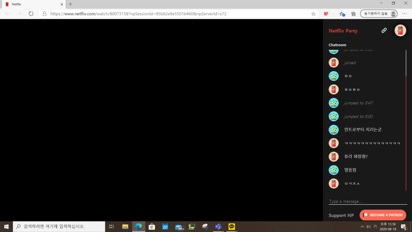Select the Netflix tab
The image size is (412, 232).
tap(33, 4)
